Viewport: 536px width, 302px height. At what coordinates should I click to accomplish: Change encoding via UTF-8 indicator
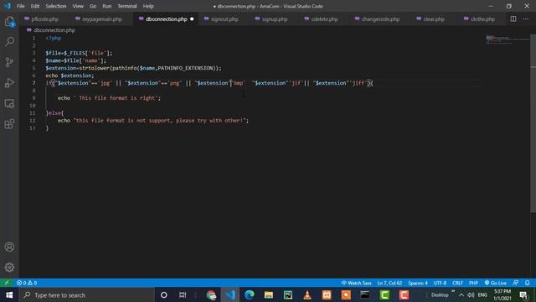pos(440,283)
